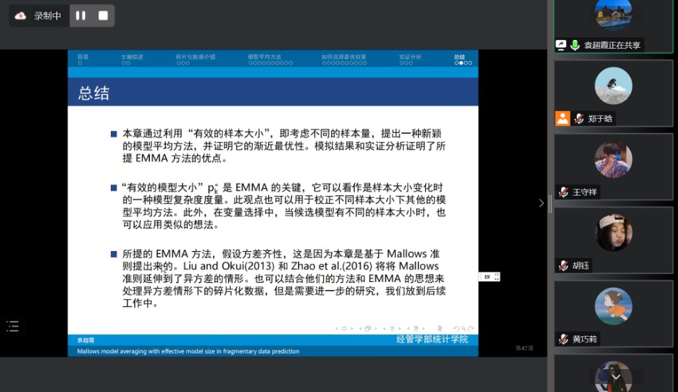This screenshot has height=392, width=678.
Task: Click the screen sharing icon beside 袁超霞
Action: 561,45
